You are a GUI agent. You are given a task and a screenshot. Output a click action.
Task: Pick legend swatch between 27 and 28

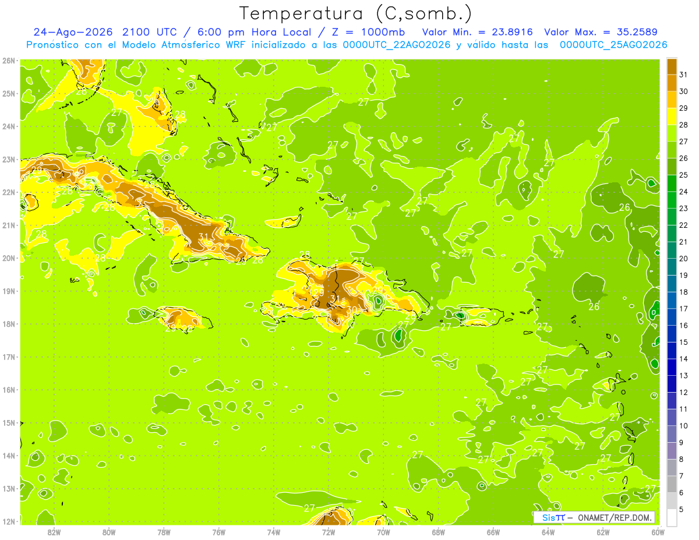(x=672, y=133)
